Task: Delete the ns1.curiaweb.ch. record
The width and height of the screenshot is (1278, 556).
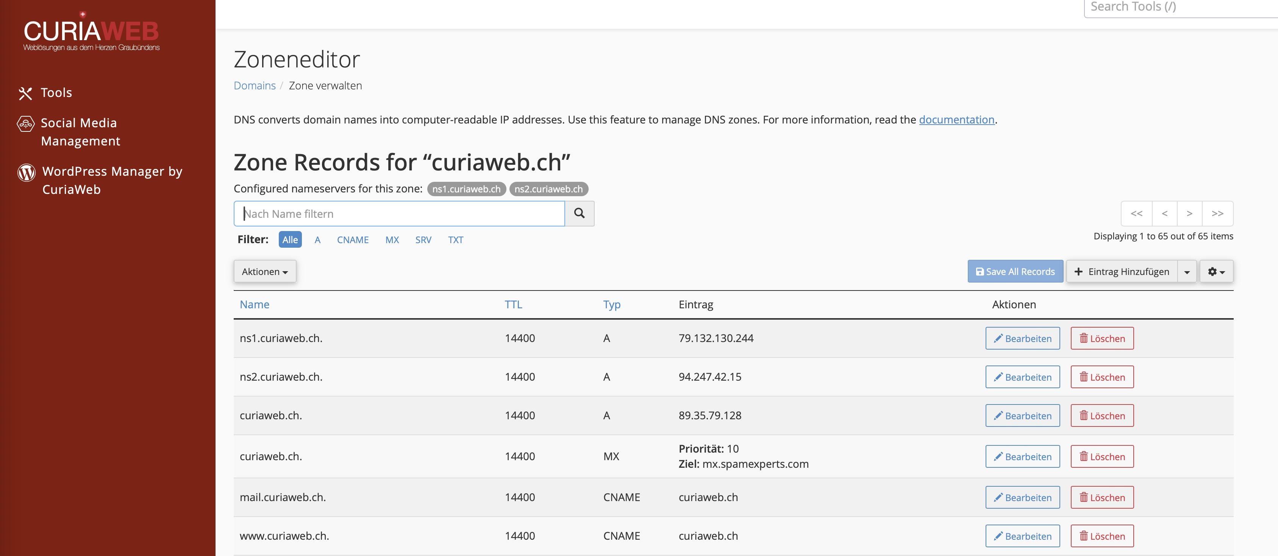Action: pos(1102,338)
